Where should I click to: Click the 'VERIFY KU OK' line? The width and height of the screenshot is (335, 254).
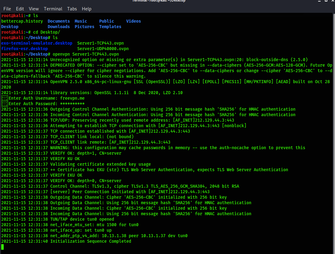click(x=40, y=159)
